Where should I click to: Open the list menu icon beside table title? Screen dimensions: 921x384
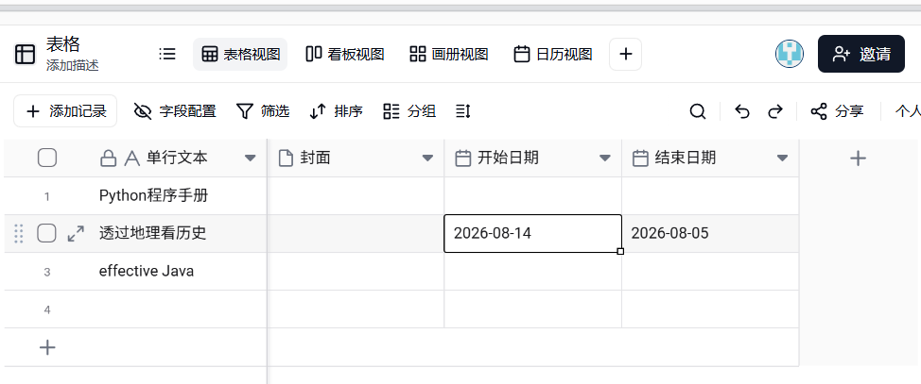(x=167, y=54)
